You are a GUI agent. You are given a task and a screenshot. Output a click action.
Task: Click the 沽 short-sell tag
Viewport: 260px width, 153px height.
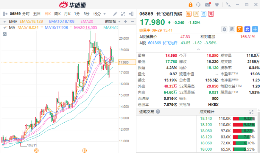pyautogui.click(x=196, y=14)
